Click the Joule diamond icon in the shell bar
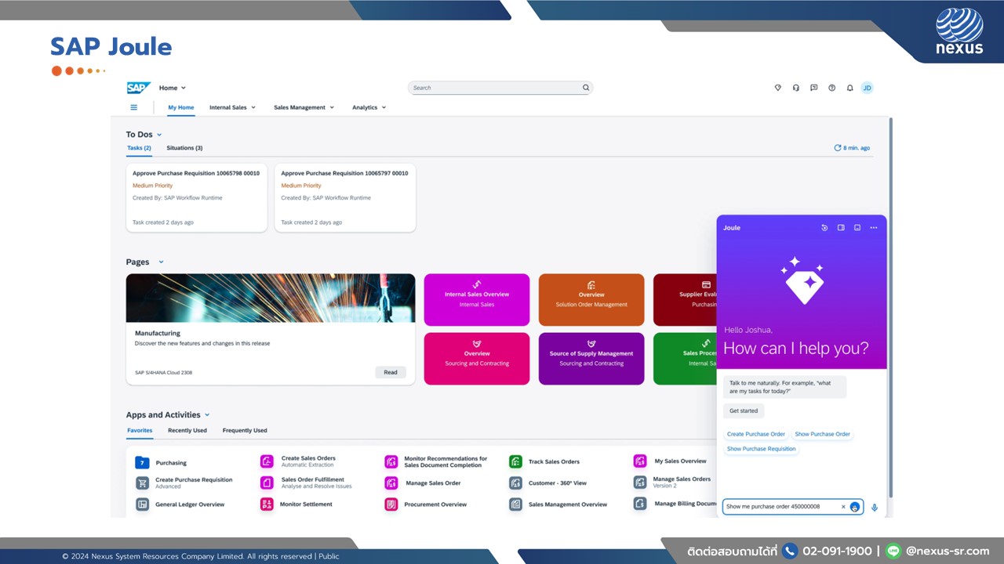Screen dimensions: 1004x564 click(777, 88)
